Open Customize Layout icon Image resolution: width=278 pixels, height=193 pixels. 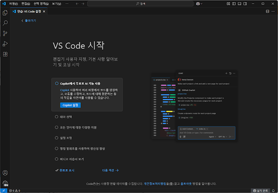point(228,4)
